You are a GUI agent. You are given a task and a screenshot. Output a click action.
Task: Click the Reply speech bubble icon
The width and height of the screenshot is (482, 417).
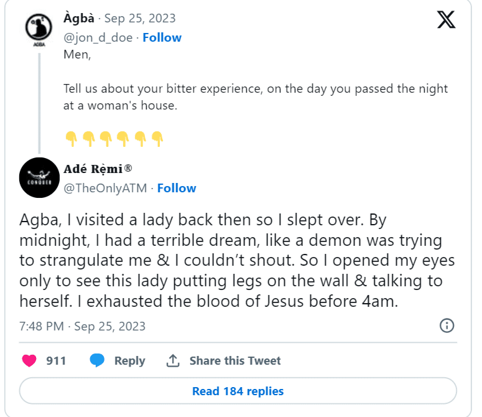pyautogui.click(x=97, y=360)
